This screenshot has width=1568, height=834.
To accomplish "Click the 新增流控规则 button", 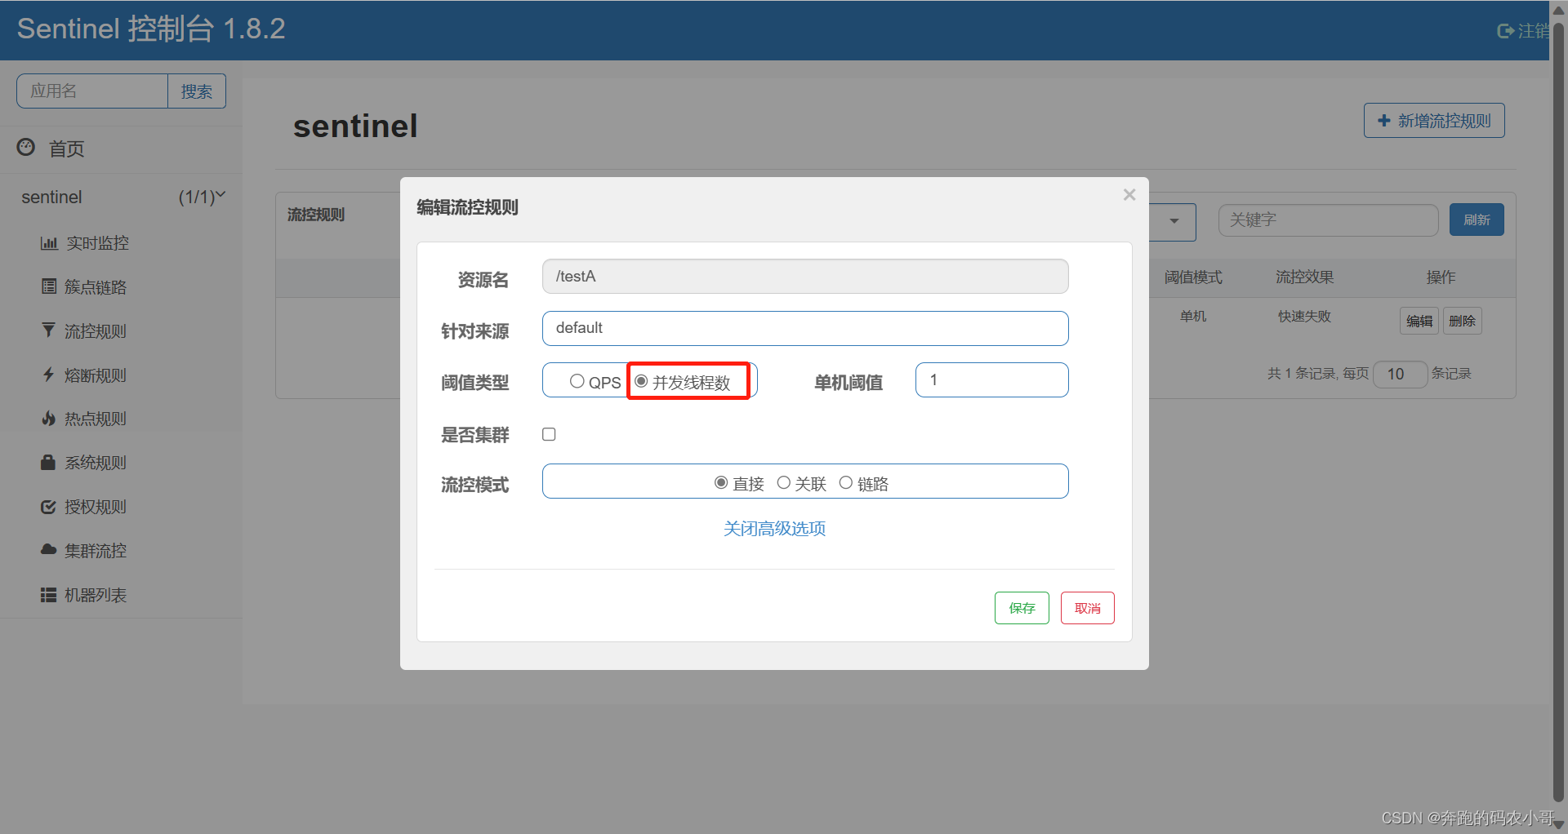I will tap(1434, 121).
